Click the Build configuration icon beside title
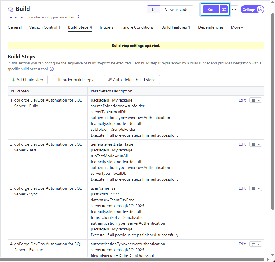275x262 pixels. coord(10,9)
